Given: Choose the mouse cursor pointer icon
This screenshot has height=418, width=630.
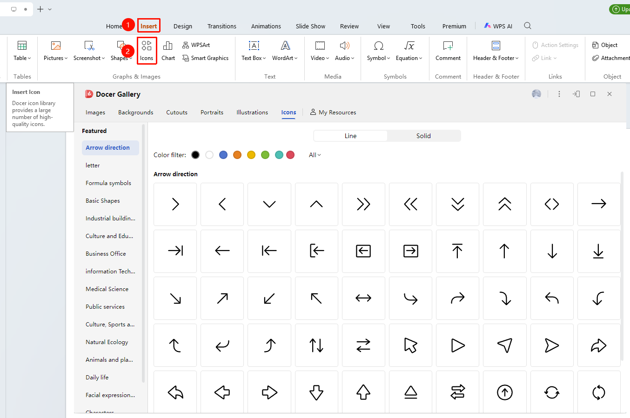Looking at the screenshot, I should pos(410,345).
